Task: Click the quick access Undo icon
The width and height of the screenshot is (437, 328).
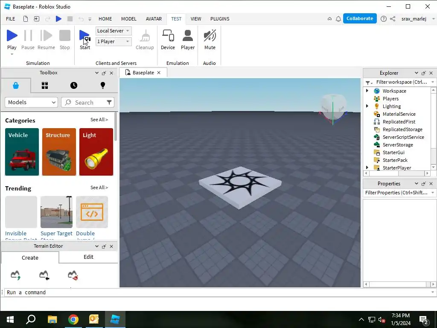Action: (81, 19)
